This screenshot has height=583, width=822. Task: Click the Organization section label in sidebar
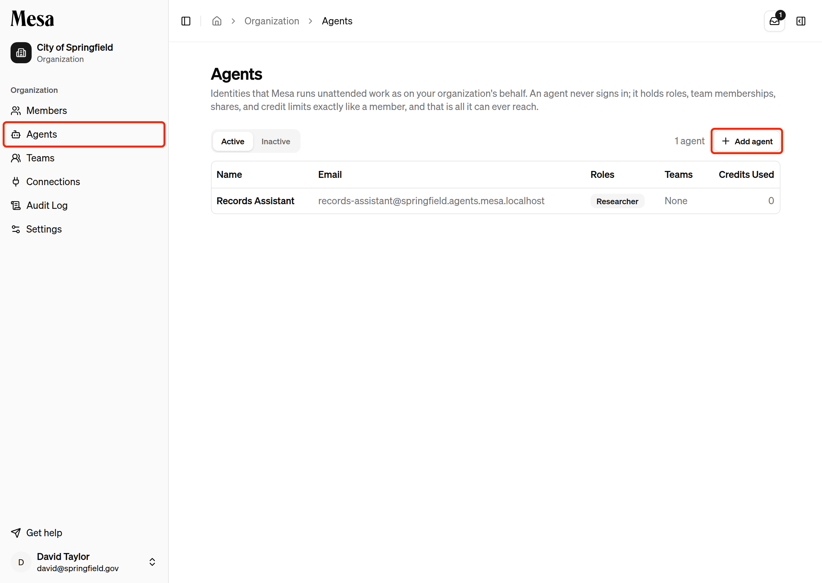(34, 90)
